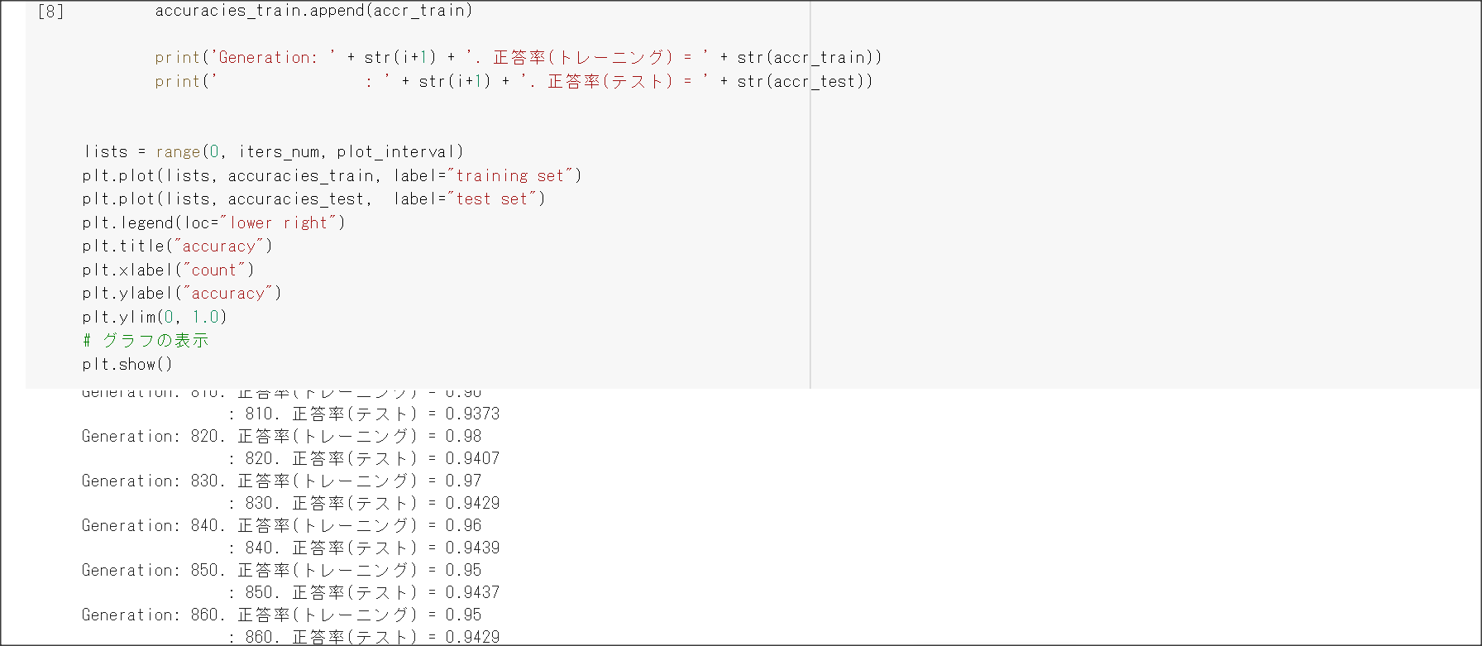The image size is (1482, 646).
Task: Click the plt.ylabel("accuracy") line
Action: (x=182, y=293)
